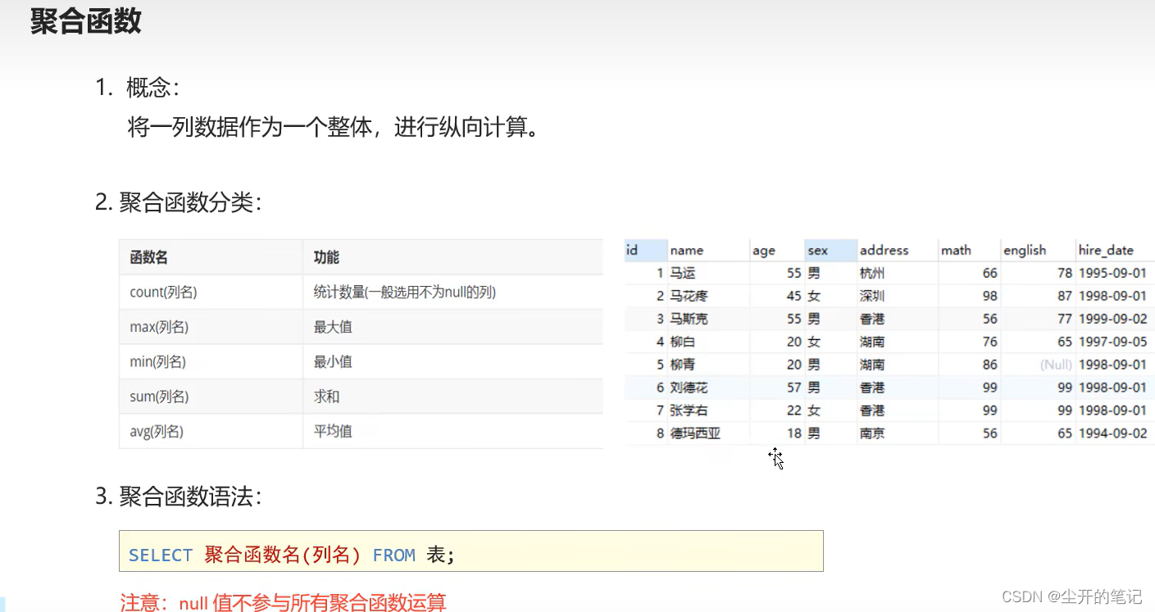This screenshot has width=1155, height=612.
Task: Click english score 77
Action: [x=1064, y=319]
